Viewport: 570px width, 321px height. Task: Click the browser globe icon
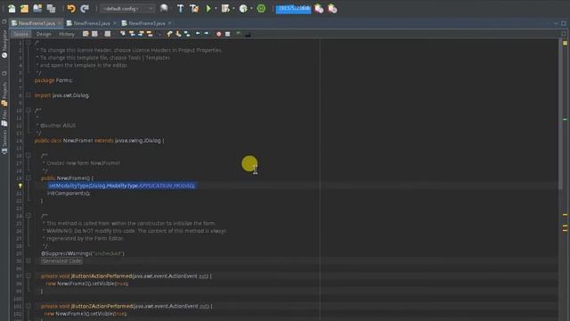pyautogui.click(x=164, y=8)
